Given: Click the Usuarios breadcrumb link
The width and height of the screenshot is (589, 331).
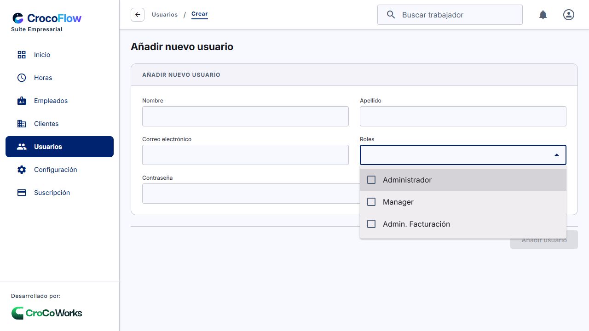Looking at the screenshot, I should tap(165, 15).
